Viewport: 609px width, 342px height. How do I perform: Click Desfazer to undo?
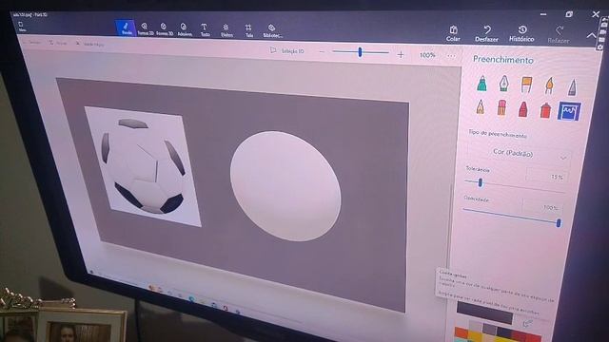coord(486,34)
